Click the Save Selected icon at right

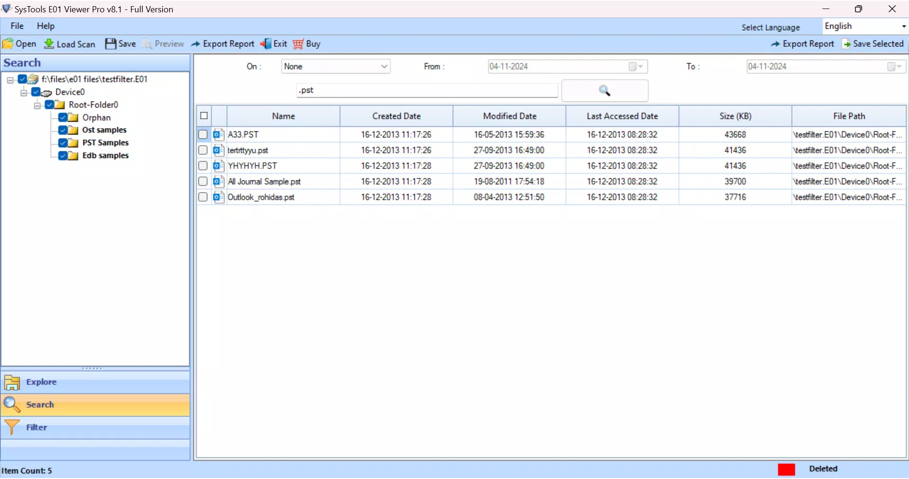(x=846, y=44)
